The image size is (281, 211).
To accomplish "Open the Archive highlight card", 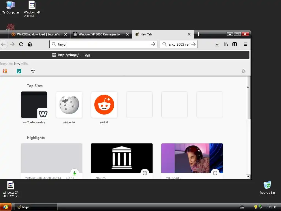I will [122, 161].
